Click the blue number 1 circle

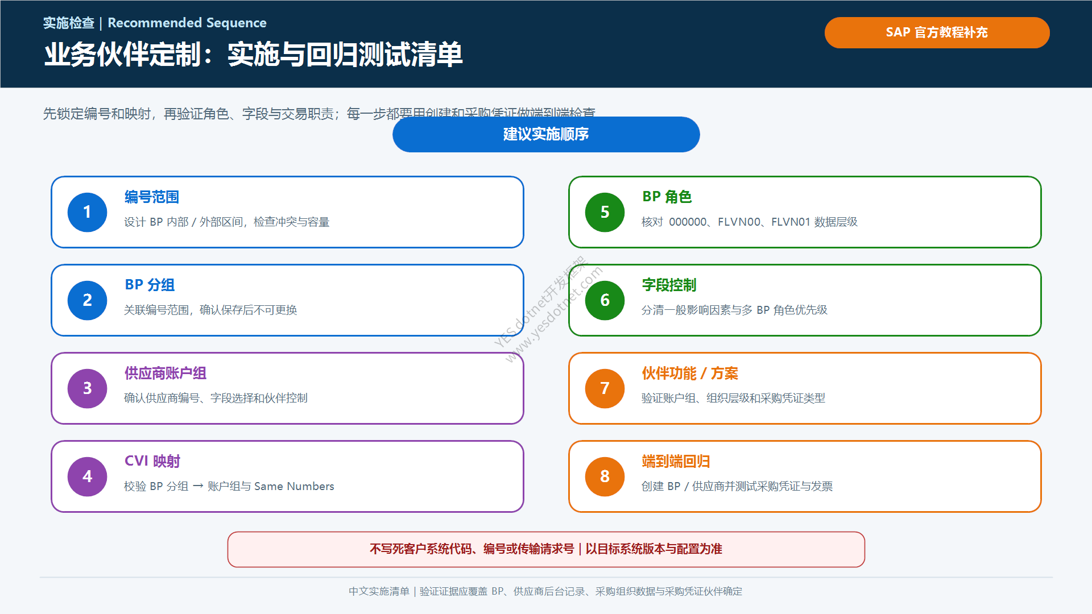click(x=87, y=212)
